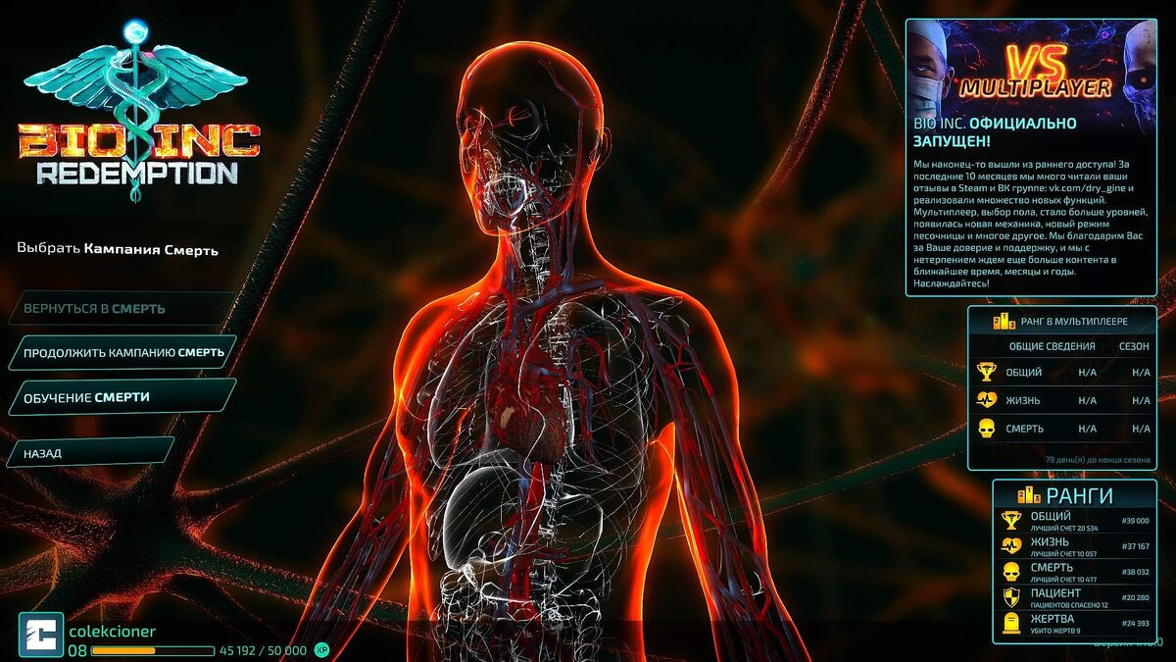Click the ЖЕРТВА row label in РАНГИ
Image resolution: width=1176 pixels, height=662 pixels.
tap(1052, 619)
